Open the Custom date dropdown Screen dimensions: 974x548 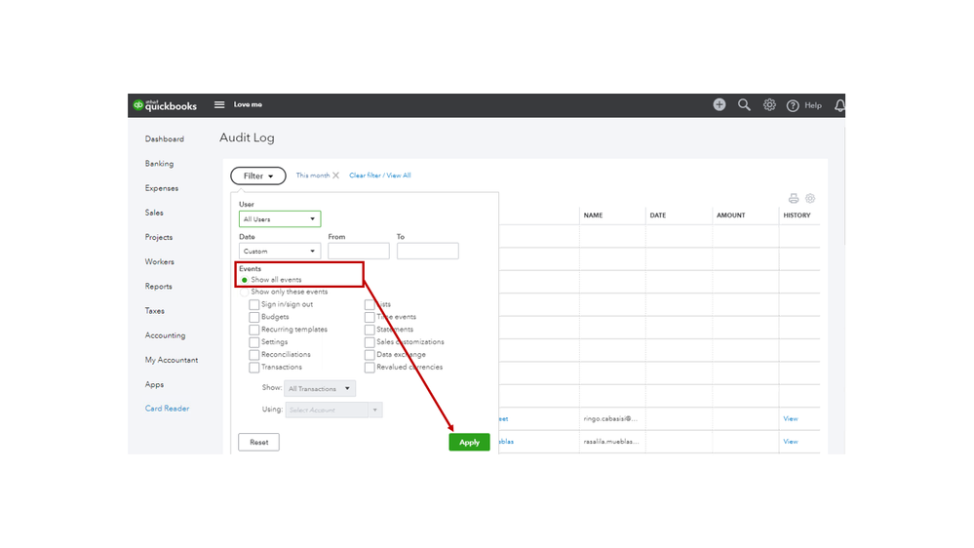(280, 251)
